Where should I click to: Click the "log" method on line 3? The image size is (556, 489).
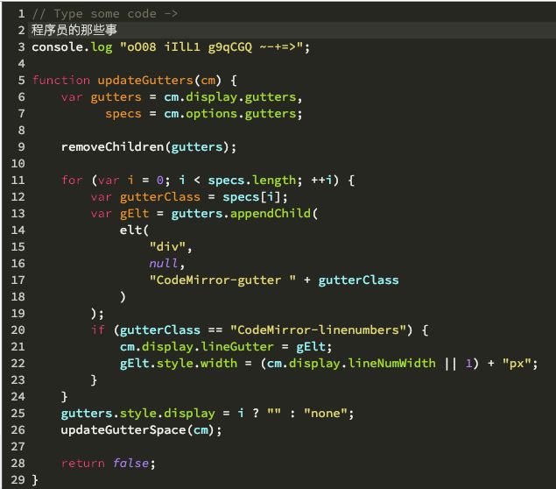pyautogui.click(x=102, y=47)
